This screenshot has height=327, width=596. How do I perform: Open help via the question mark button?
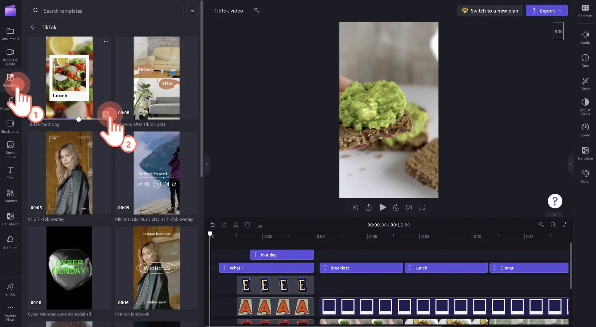[555, 201]
